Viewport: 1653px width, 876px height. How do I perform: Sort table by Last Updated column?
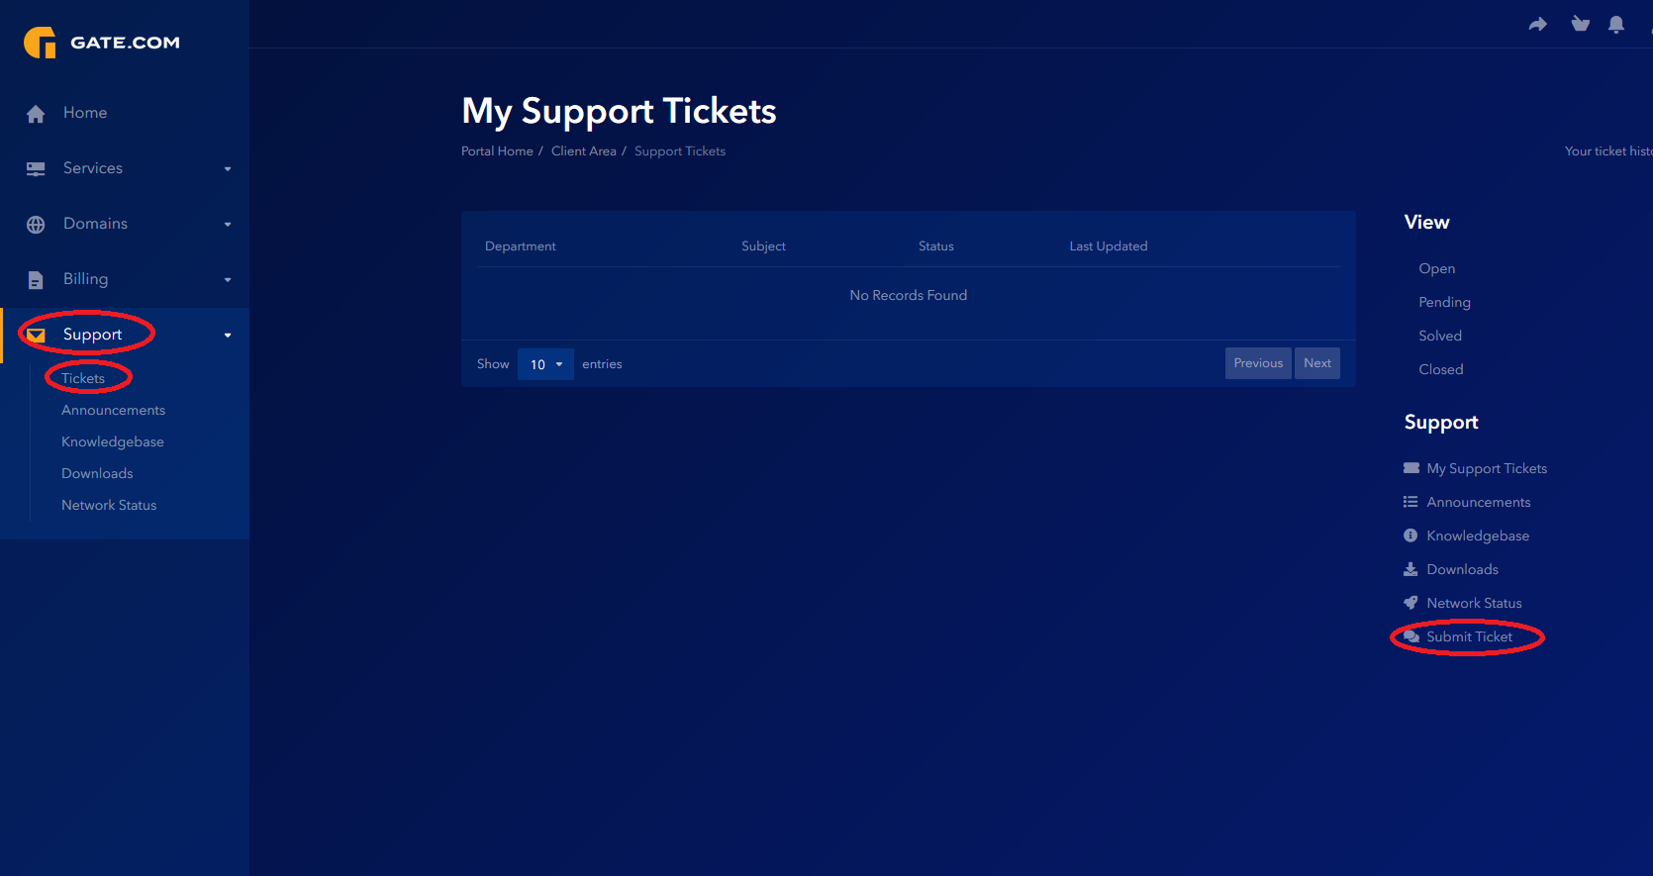pyautogui.click(x=1109, y=246)
